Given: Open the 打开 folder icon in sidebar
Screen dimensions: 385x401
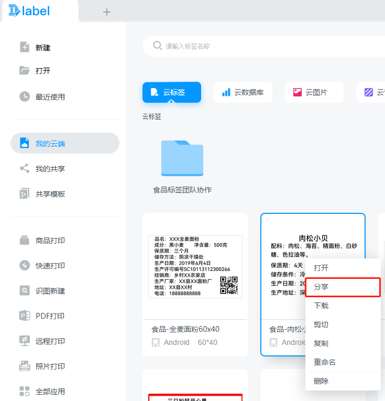Looking at the screenshot, I should point(25,71).
